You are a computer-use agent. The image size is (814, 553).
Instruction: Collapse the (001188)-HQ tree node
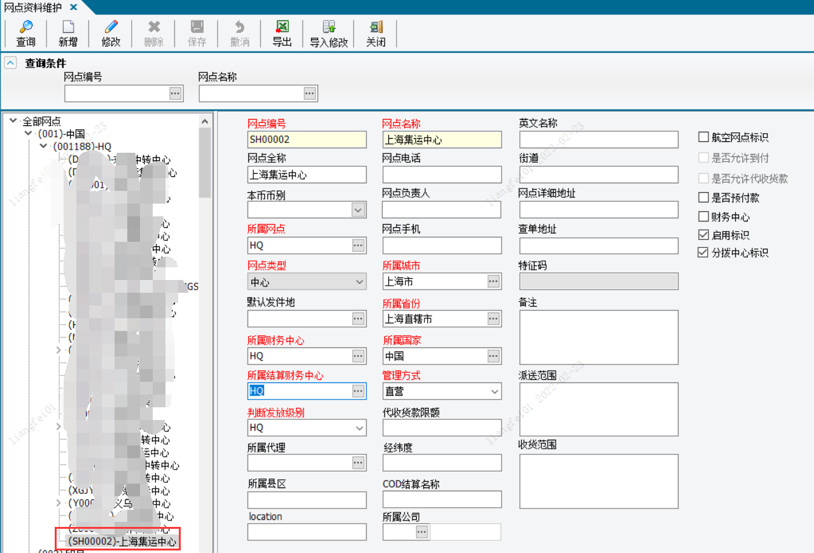(x=43, y=146)
